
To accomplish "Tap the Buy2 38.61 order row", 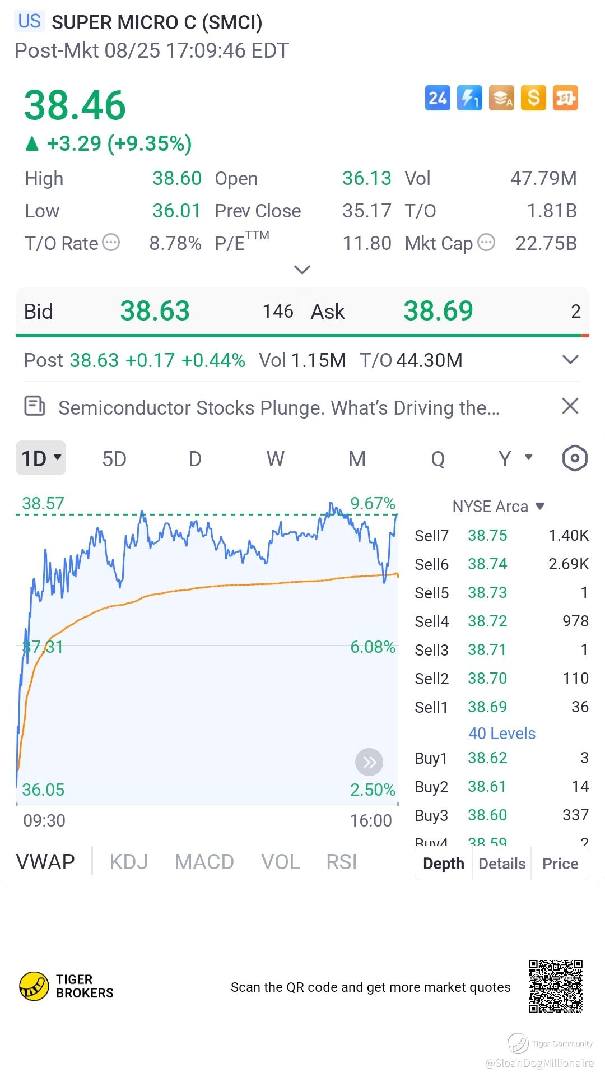I will 502,787.
